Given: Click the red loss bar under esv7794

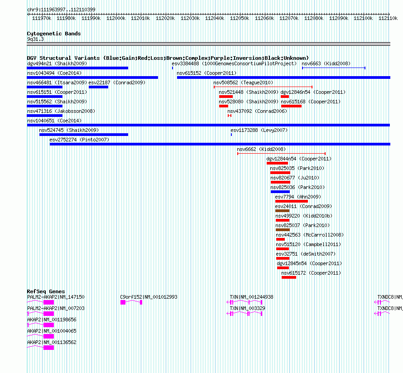Looking at the screenshot, I should (292, 201).
